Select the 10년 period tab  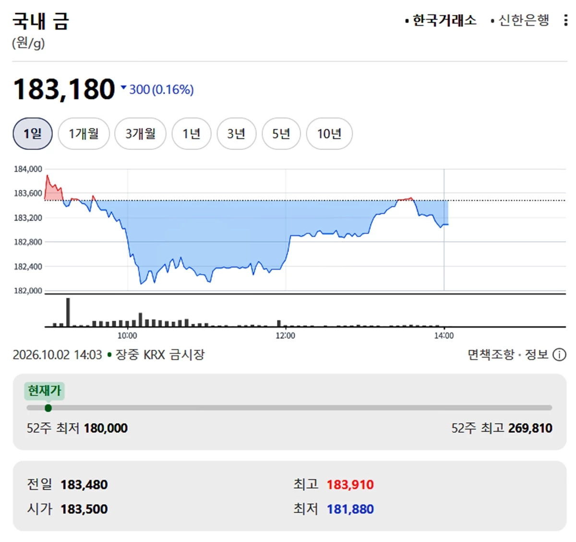click(329, 134)
